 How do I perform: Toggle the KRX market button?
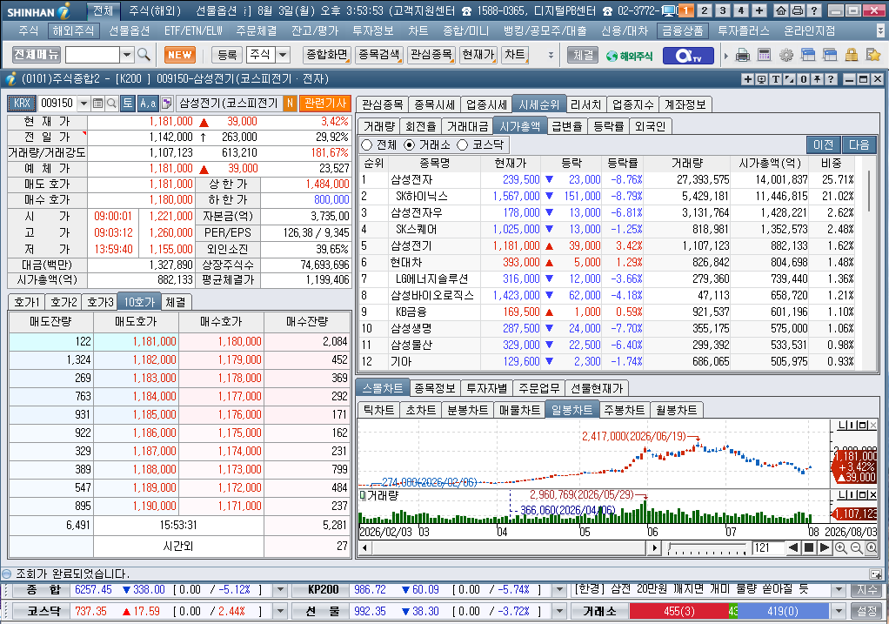pyautogui.click(x=22, y=103)
